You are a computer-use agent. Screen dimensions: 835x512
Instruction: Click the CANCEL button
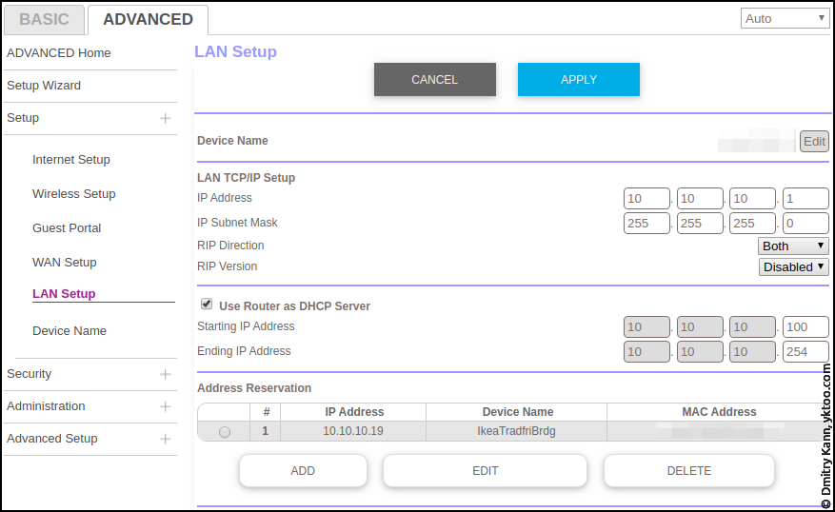[x=434, y=80]
